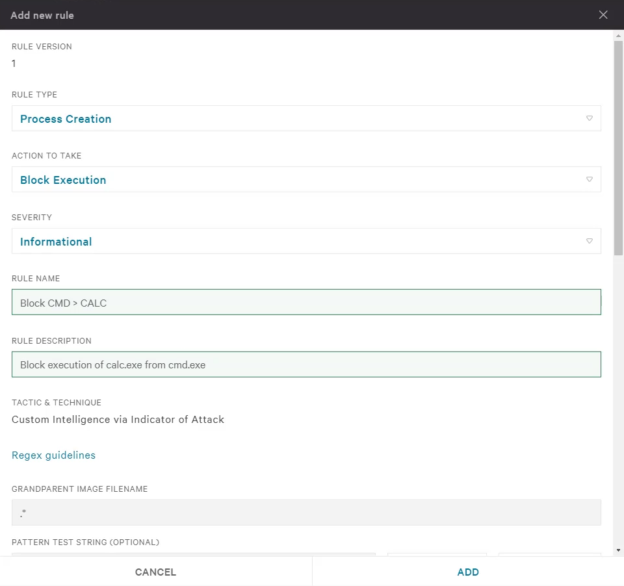The height and width of the screenshot is (586, 624).
Task: Click the Add new rule title
Action: click(42, 15)
